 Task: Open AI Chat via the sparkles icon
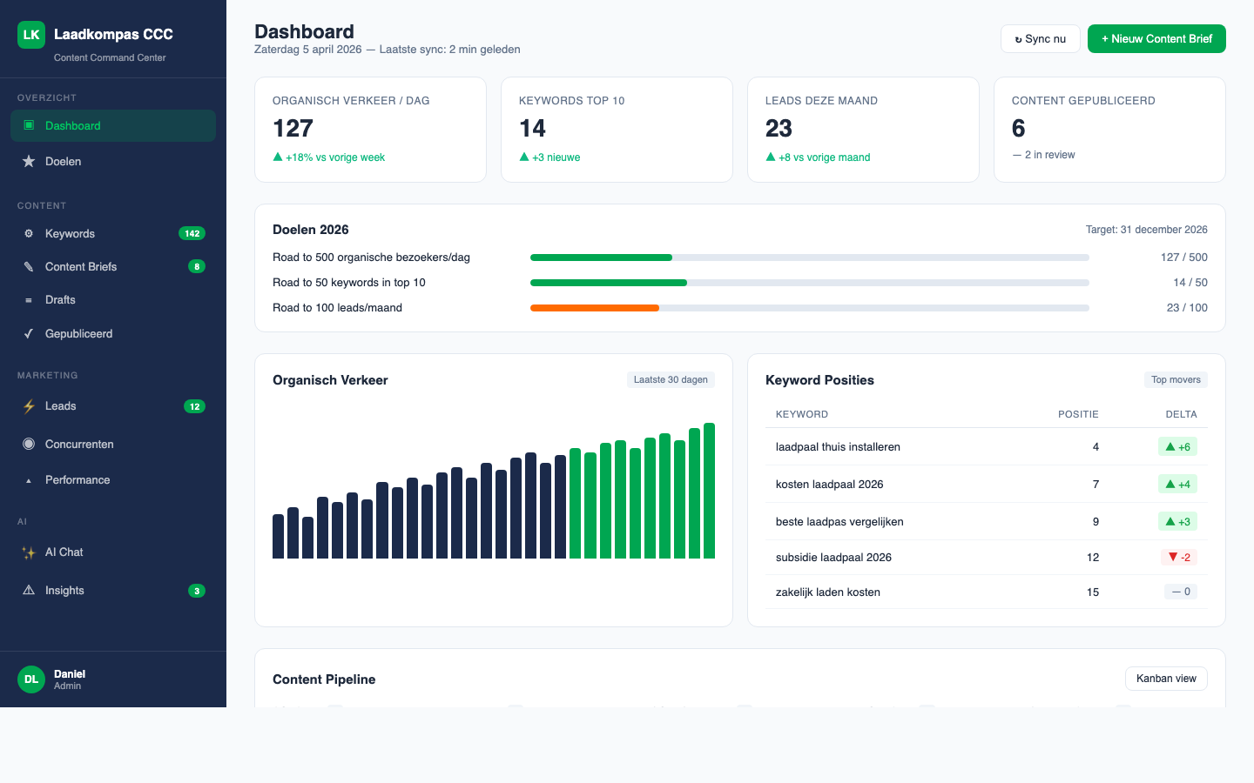pos(28,552)
